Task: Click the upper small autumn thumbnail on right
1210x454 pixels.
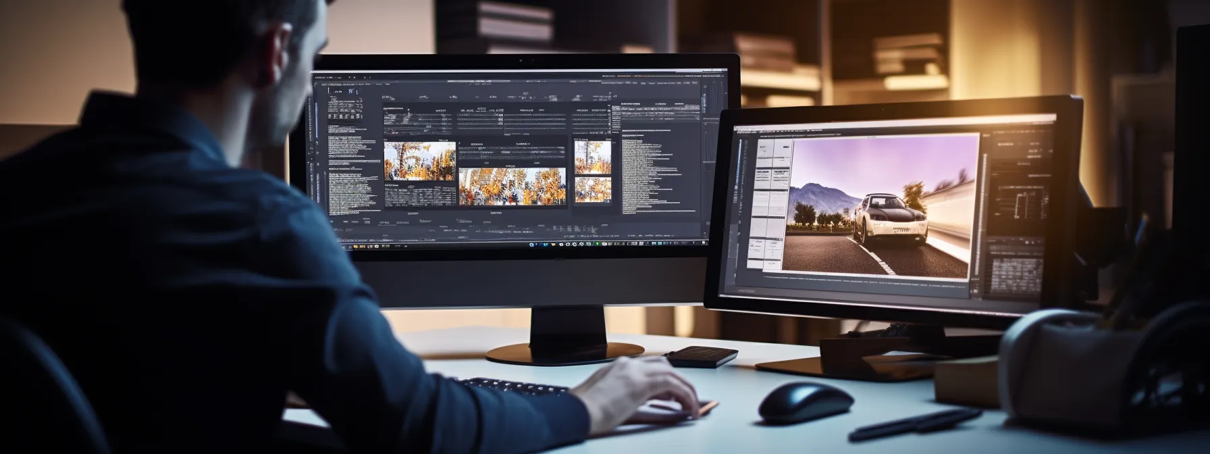Action: (x=592, y=156)
